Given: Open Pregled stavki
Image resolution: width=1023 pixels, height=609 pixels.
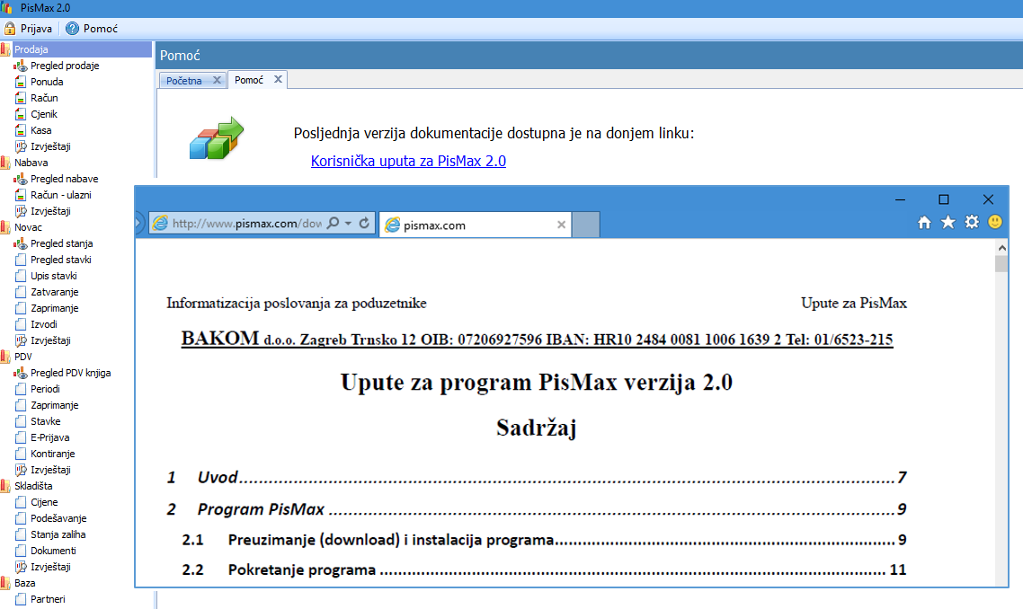Looking at the screenshot, I should coord(60,260).
